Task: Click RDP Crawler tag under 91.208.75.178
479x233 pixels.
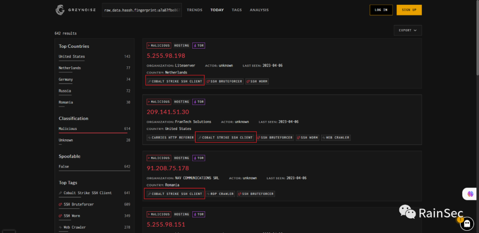Action: (x=220, y=194)
